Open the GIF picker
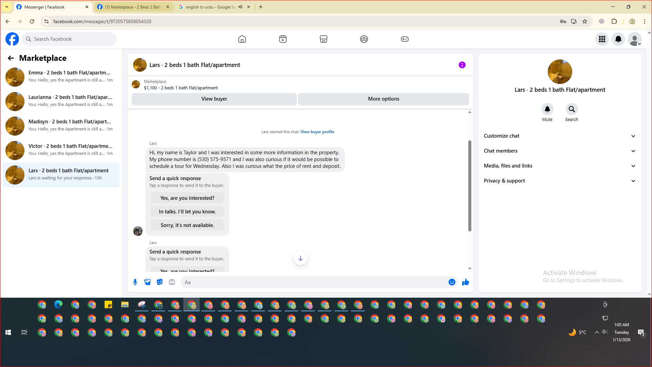The image size is (652, 367). (x=172, y=282)
